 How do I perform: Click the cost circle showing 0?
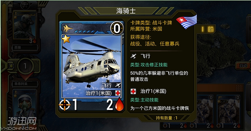117,28
